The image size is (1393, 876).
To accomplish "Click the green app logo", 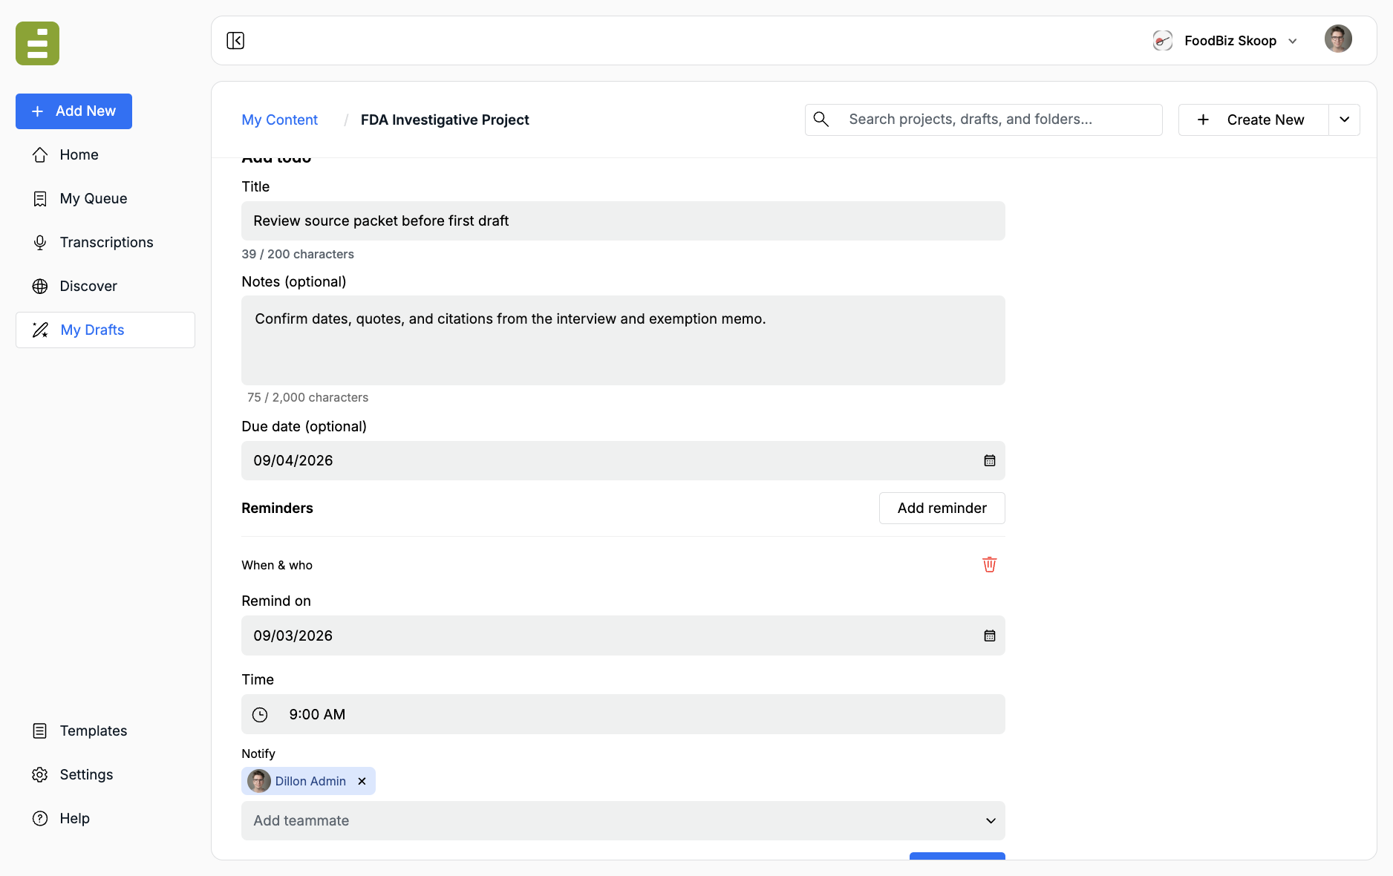I will 37,43.
